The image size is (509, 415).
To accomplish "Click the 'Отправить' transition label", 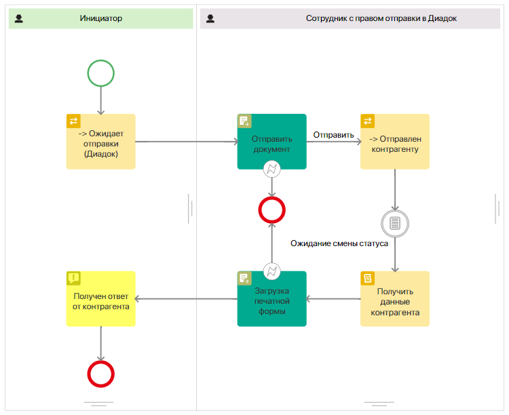I will click(333, 135).
